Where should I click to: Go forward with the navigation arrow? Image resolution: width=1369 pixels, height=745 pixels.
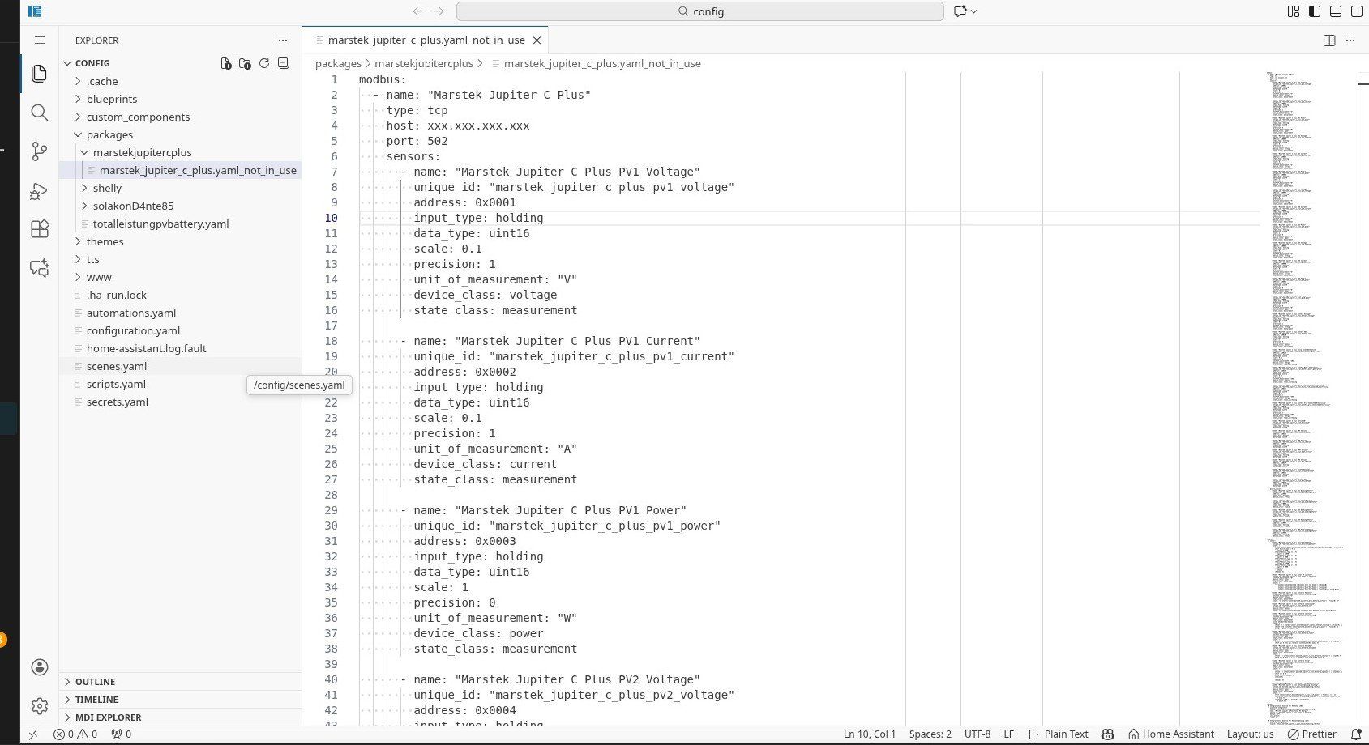pos(439,11)
